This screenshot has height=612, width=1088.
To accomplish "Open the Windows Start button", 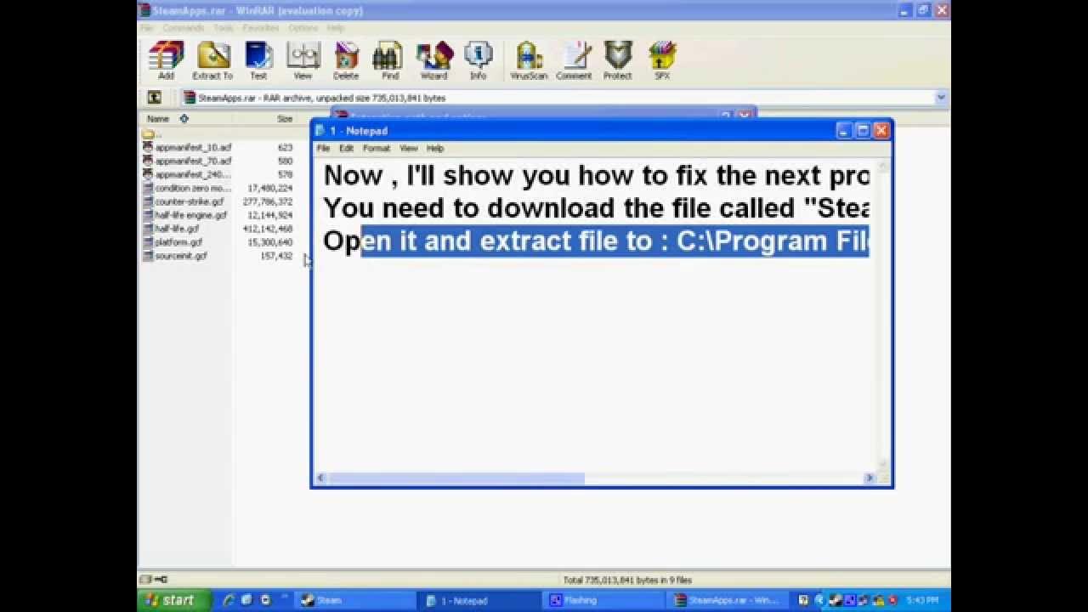I will [173, 600].
